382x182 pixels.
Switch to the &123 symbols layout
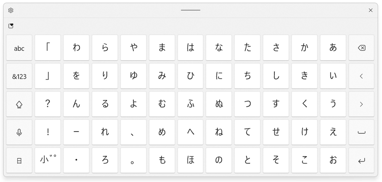point(19,76)
